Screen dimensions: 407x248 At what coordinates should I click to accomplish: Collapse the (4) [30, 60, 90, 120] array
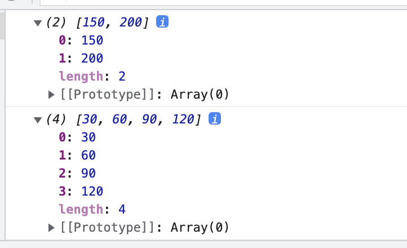(38, 120)
